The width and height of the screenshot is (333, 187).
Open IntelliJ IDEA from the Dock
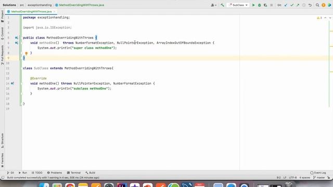click(122, 185)
